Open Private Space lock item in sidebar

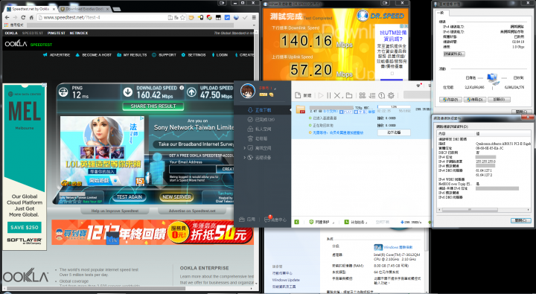259,130
